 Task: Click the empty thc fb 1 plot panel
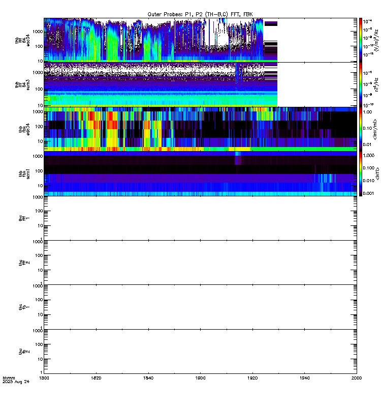coord(200,307)
